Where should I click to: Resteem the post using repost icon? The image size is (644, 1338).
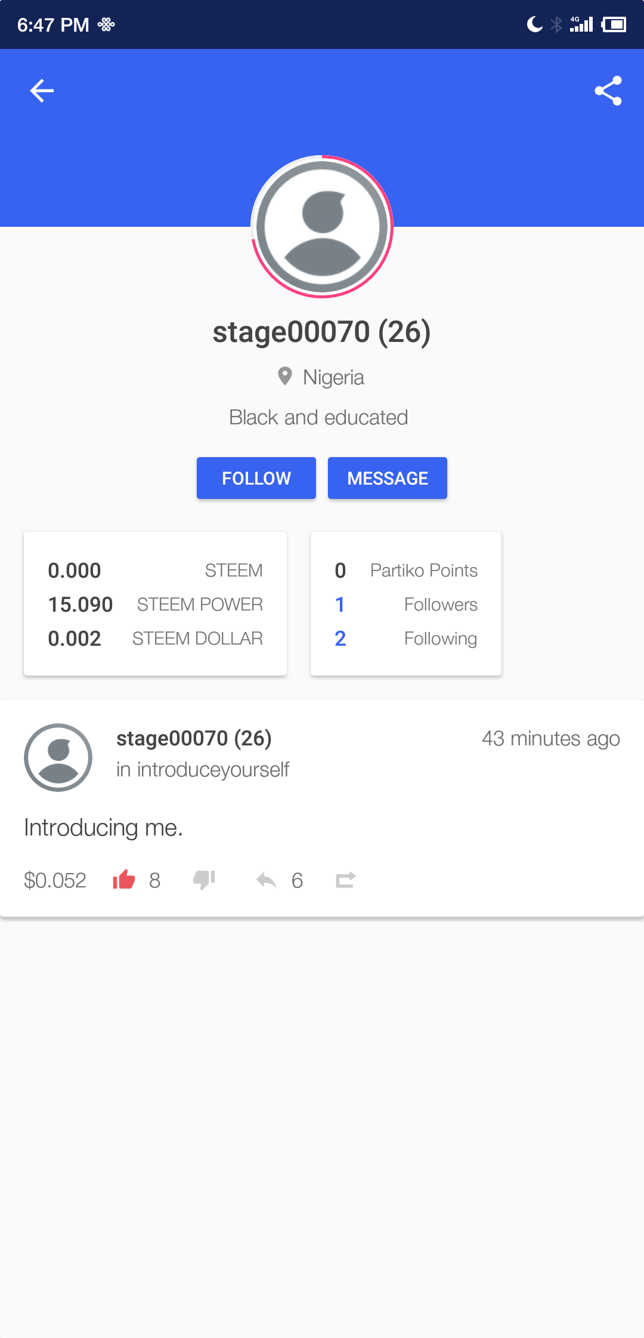tap(345, 880)
